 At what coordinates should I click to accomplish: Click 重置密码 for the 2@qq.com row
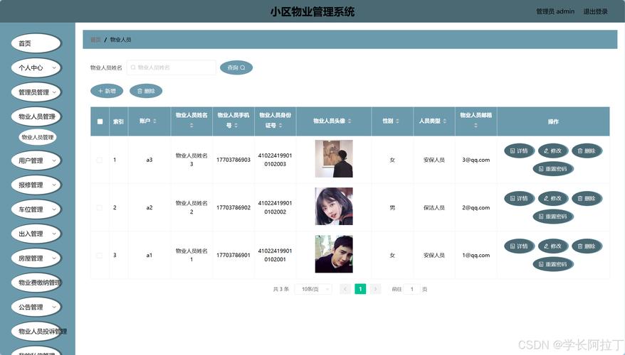553,217
